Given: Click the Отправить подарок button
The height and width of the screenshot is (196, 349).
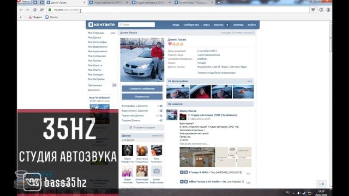Looking at the screenshot, I should coord(142,127).
